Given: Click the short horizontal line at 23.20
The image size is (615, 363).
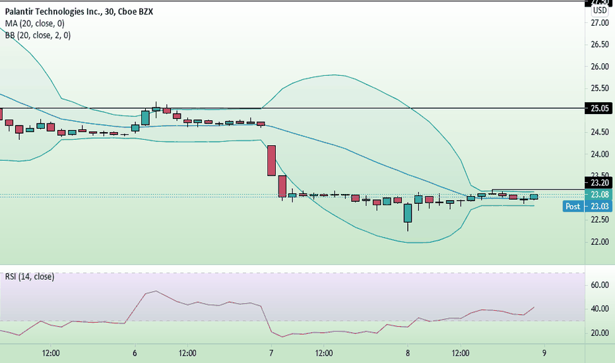Looking at the screenshot, I should click(538, 189).
